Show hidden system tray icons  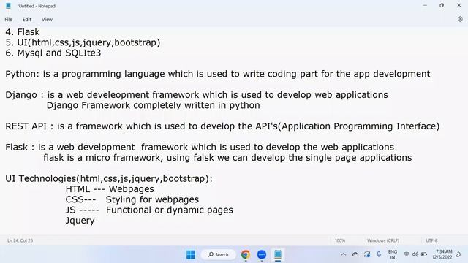[x=344, y=255]
